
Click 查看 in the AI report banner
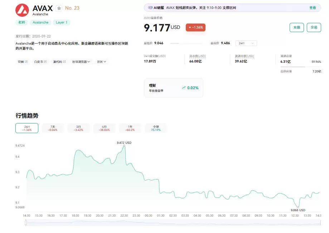coord(313,8)
